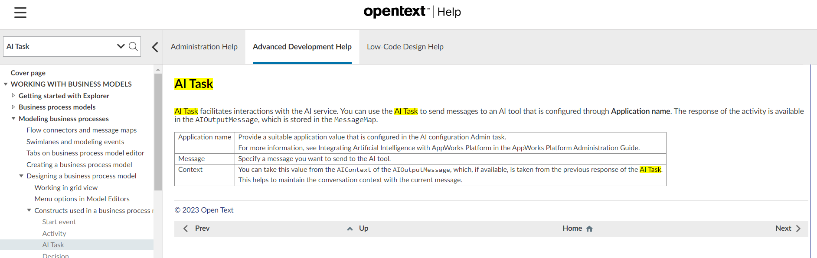
Task: Expand Getting started with Explorer
Action: tap(13, 96)
